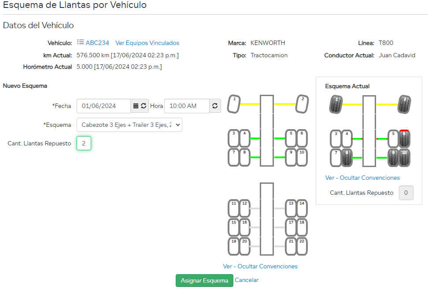Click tire 6 with red marker in Esquema Actual
Viewport: 428px width, 290px height.
pos(404,139)
